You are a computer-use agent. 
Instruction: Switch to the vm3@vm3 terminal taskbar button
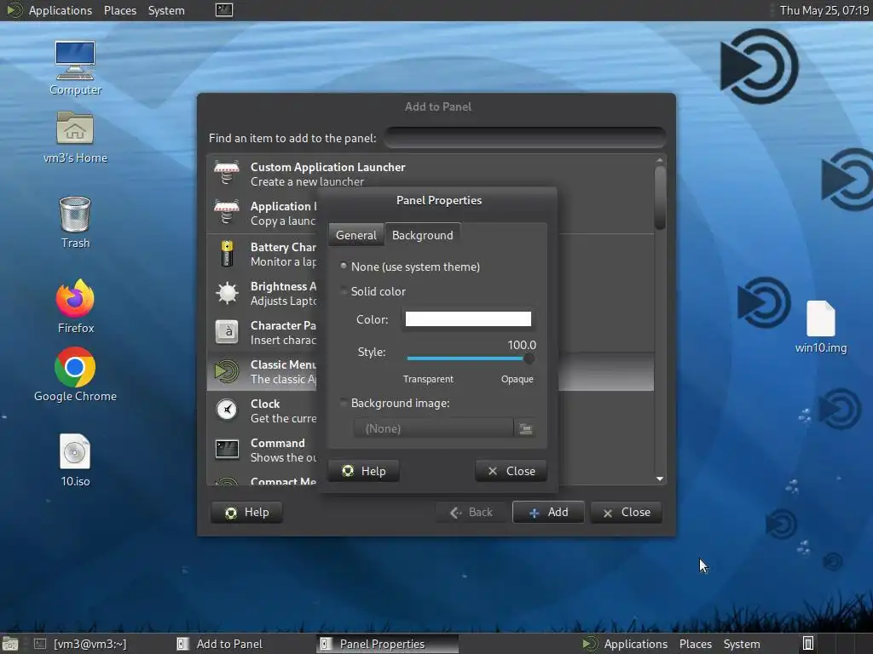pyautogui.click(x=81, y=644)
